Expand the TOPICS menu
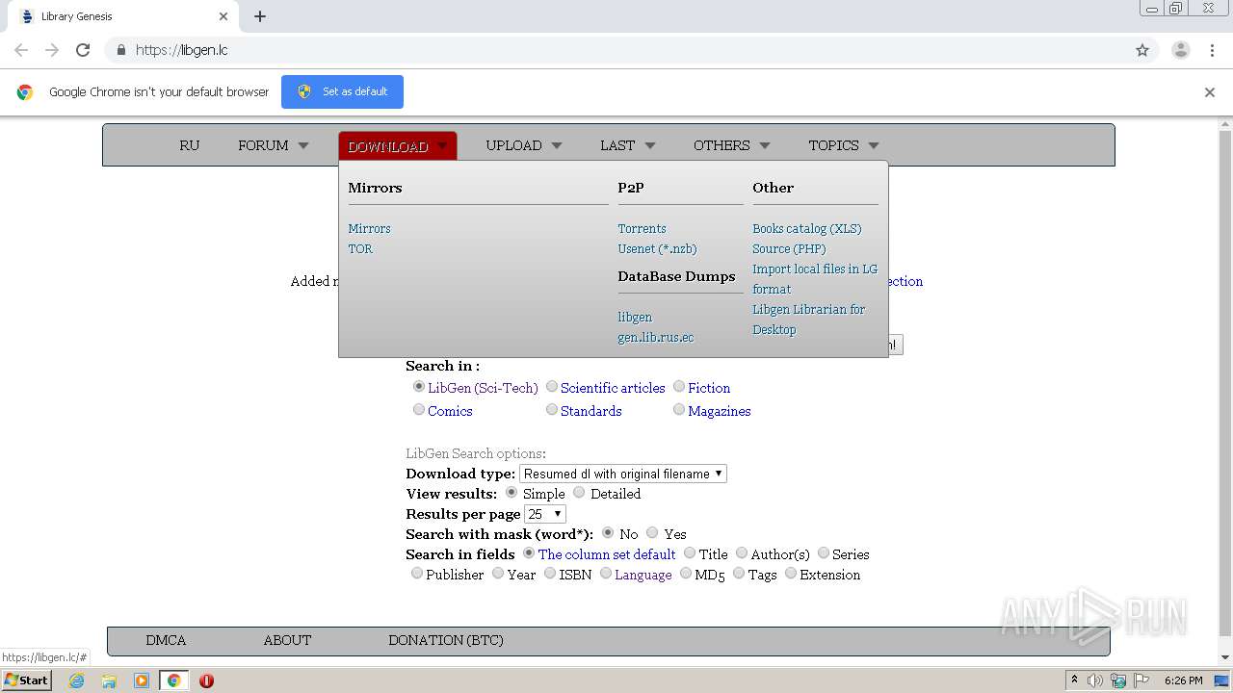1233x693 pixels. pos(843,145)
